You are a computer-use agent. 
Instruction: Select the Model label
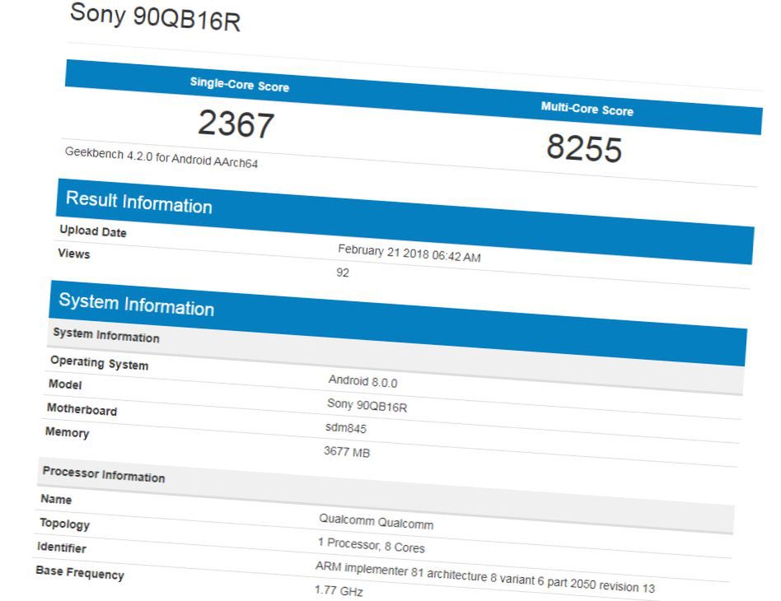point(65,384)
